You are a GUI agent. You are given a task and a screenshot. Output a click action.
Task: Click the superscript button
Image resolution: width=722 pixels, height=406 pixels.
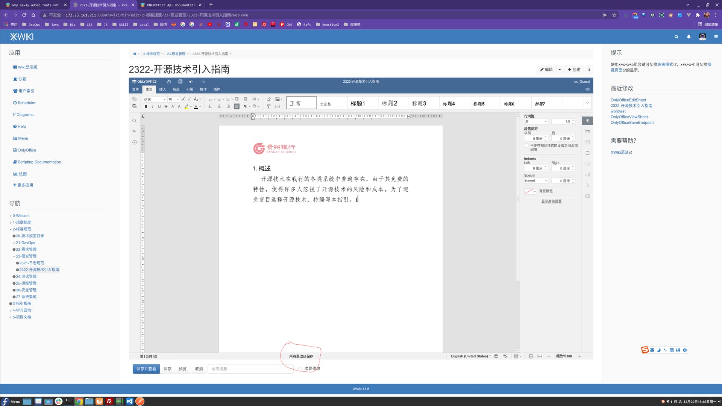pos(173,107)
